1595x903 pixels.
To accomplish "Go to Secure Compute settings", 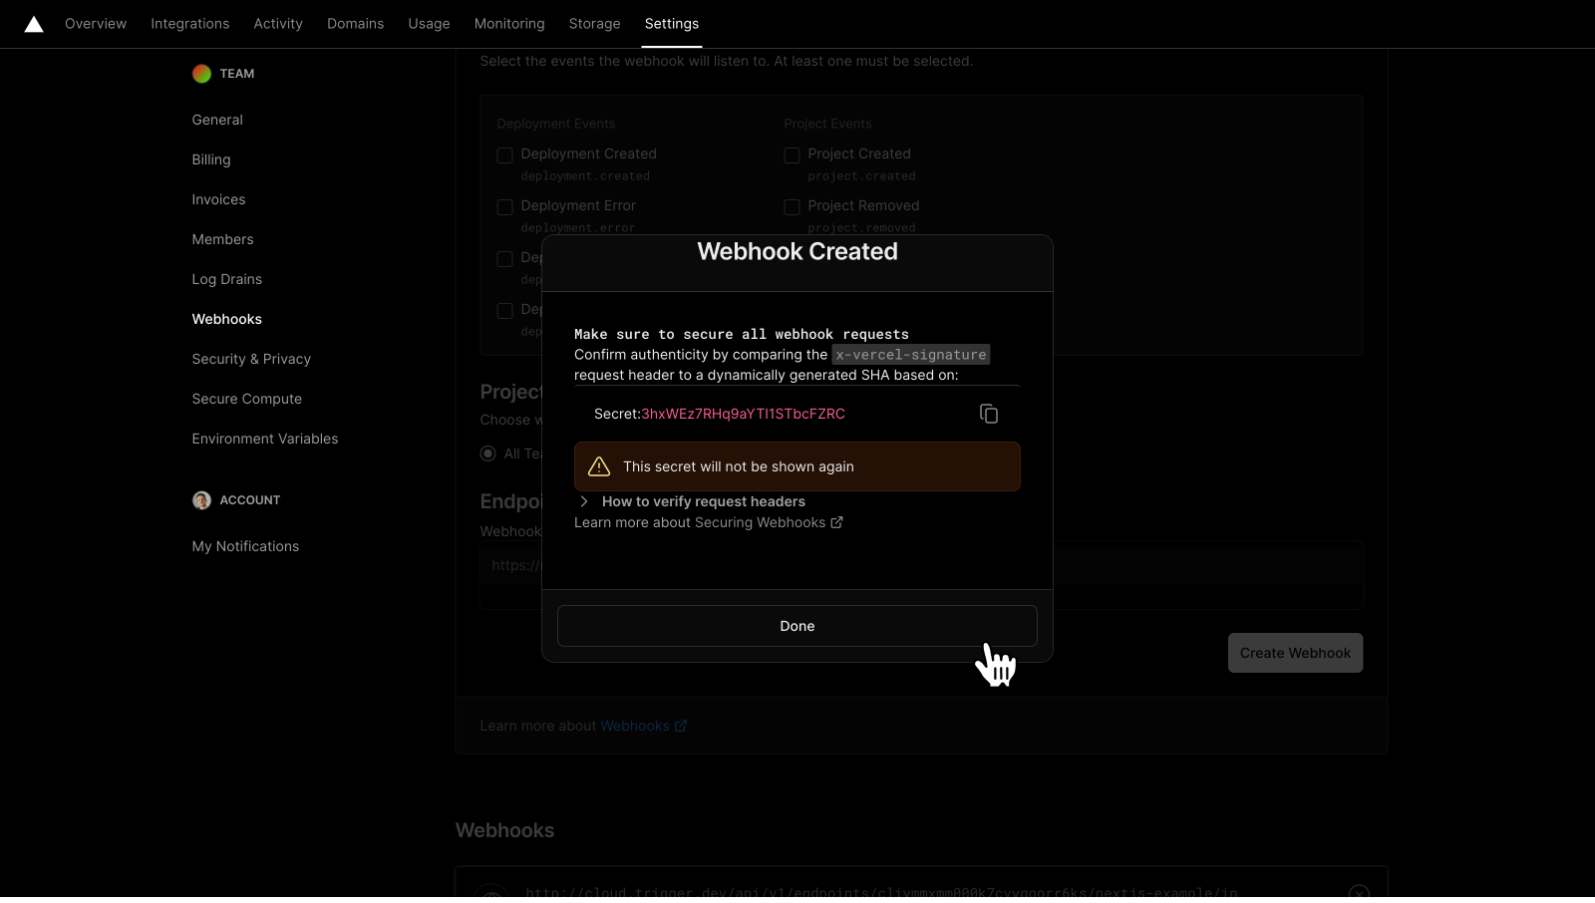I will pos(247,399).
